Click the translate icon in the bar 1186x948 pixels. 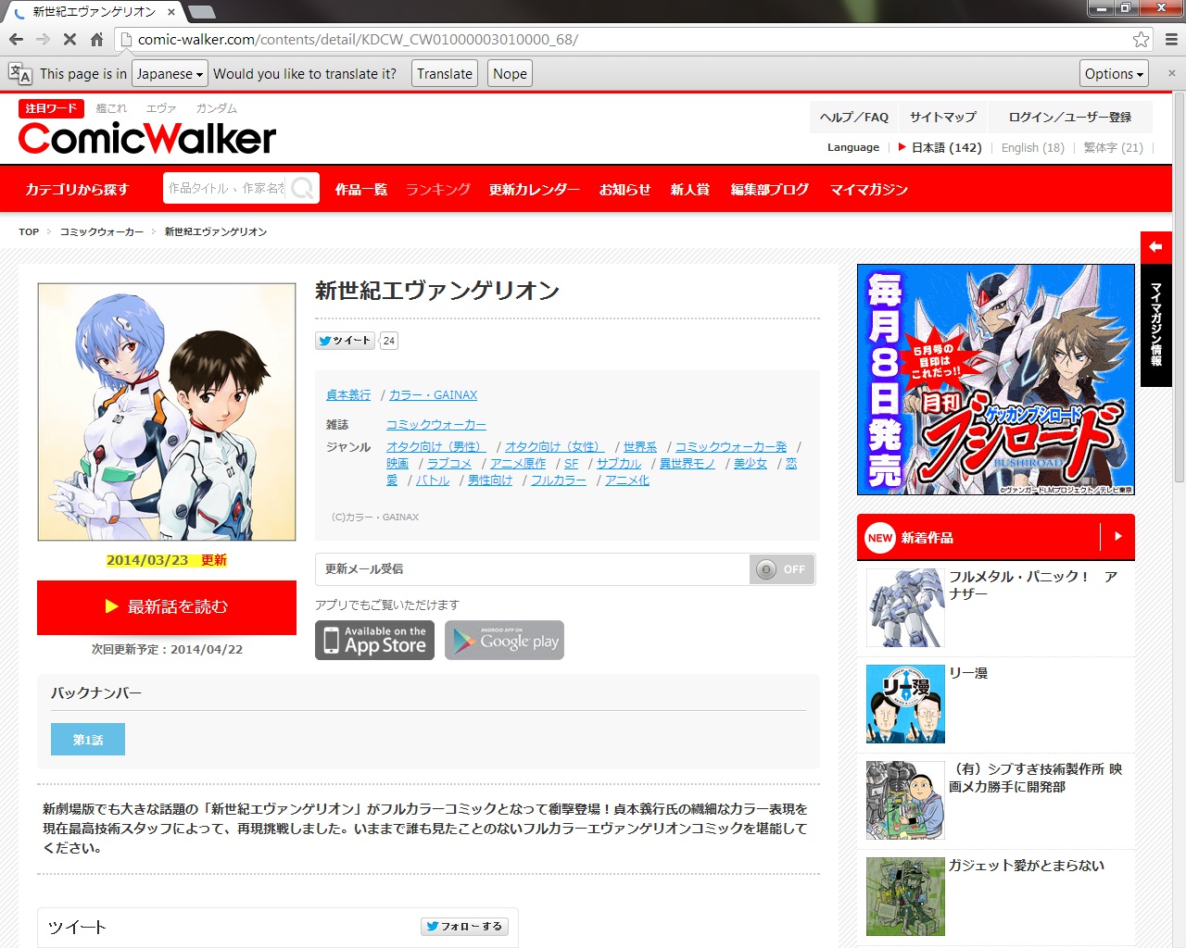tap(19, 73)
